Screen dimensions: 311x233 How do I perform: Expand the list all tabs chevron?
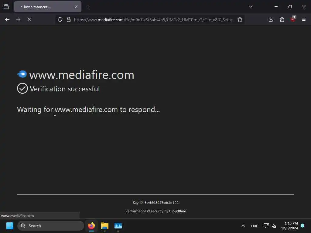(x=251, y=7)
